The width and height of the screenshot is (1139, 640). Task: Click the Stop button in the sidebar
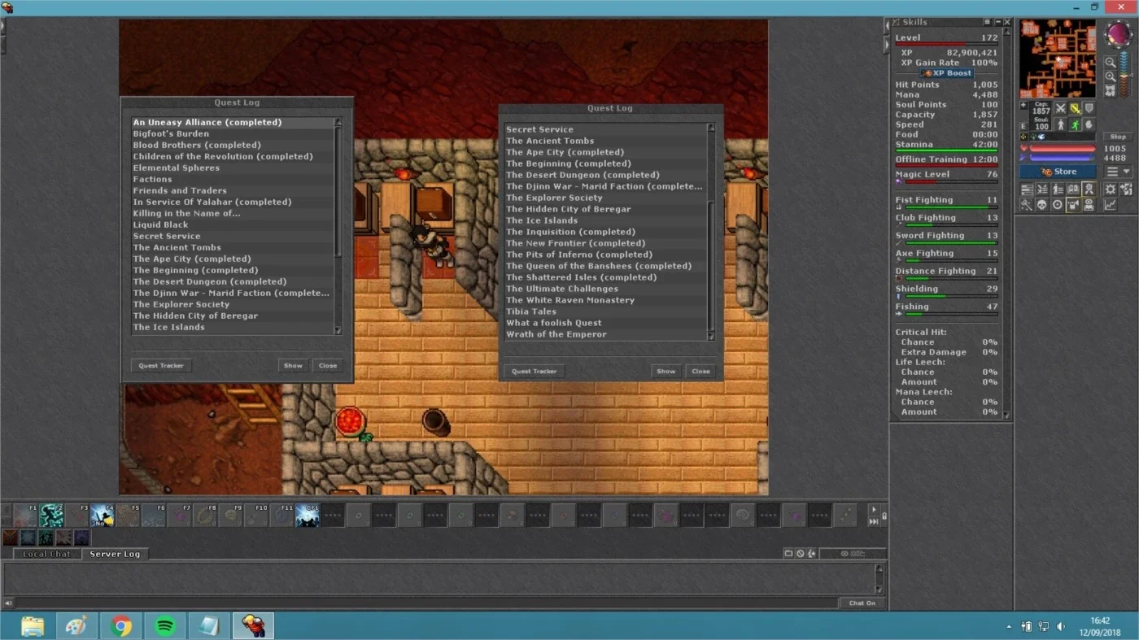click(x=1119, y=137)
